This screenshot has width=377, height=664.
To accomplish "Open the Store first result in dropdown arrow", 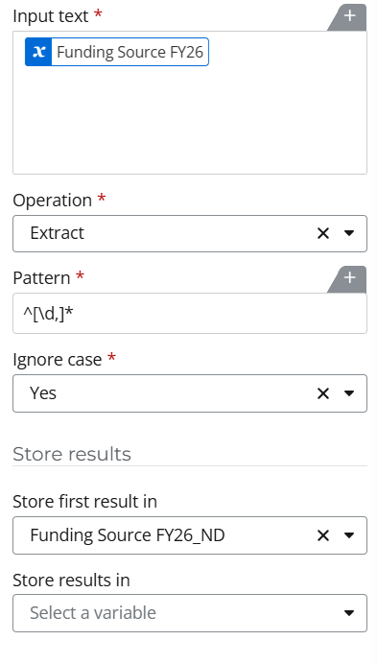I will click(349, 535).
